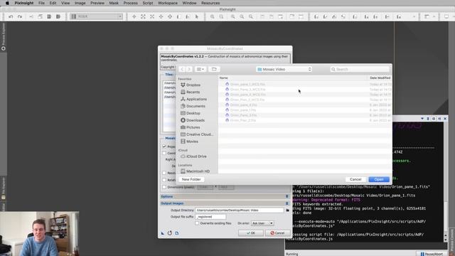This screenshot has width=455, height=256.
Task: Open the Apple menu
Action: [x=7, y=3]
